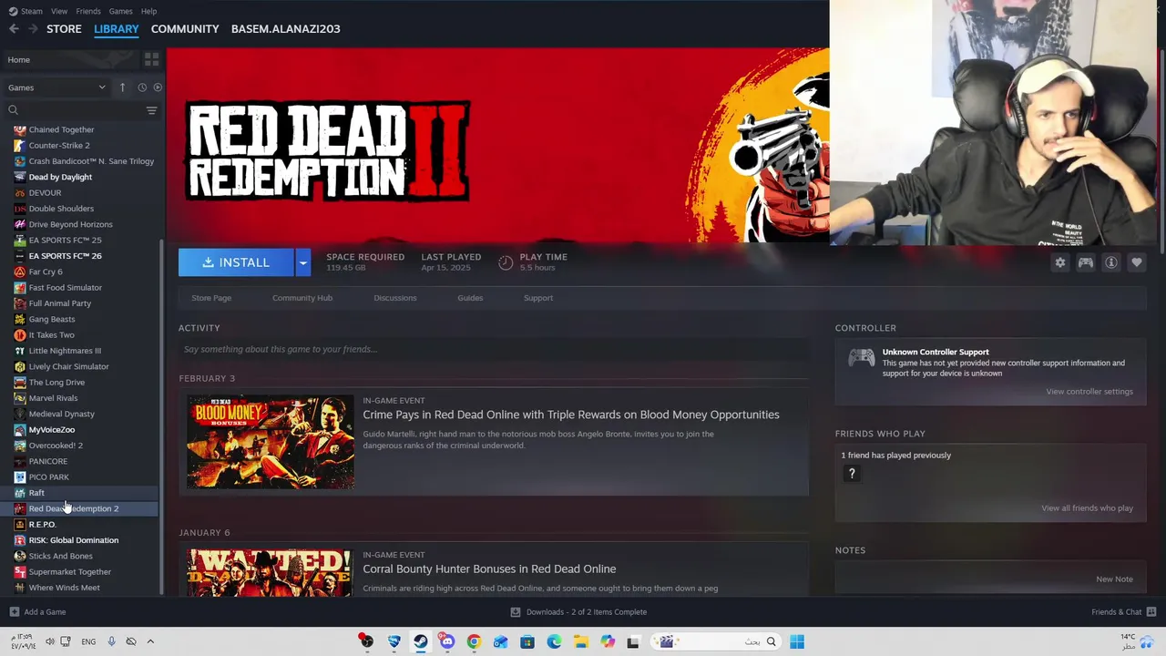The image size is (1166, 656).
Task: Click the forward navigation arrow
Action: [33, 29]
